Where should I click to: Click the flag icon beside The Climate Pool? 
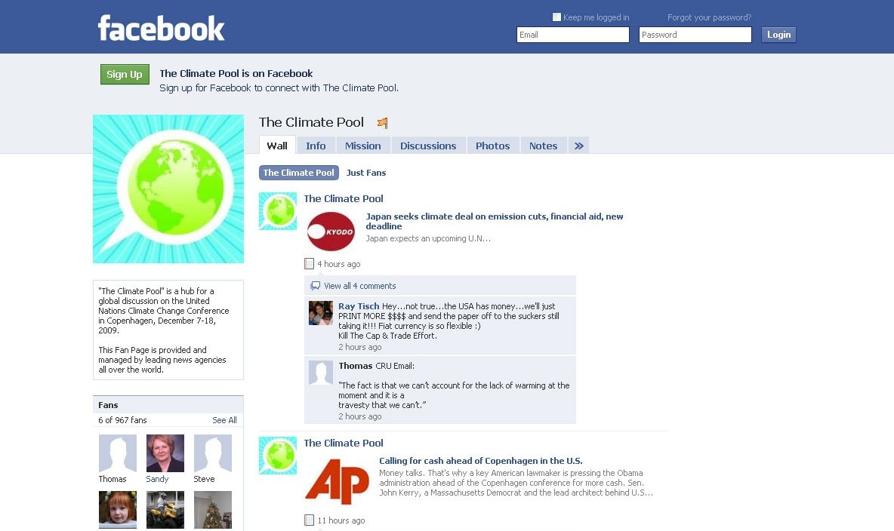point(383,122)
